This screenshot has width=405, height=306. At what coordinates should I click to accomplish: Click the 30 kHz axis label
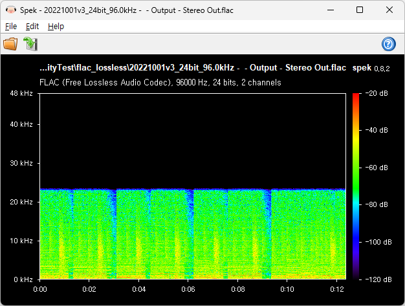click(21, 163)
